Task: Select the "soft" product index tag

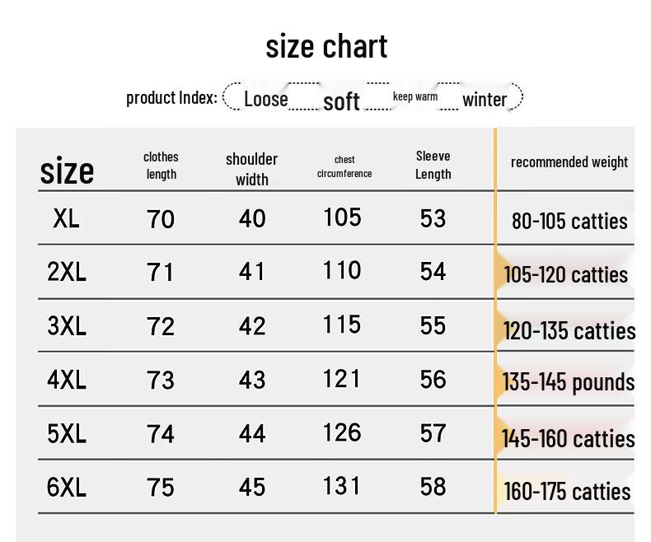Action: click(x=341, y=101)
